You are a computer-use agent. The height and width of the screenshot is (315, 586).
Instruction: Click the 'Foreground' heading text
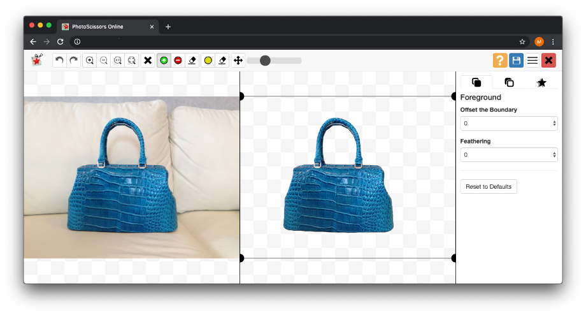click(481, 98)
